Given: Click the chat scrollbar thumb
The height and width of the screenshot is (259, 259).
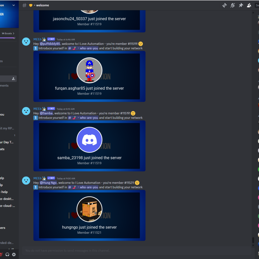Looking at the screenshot, I should click(x=253, y=240).
